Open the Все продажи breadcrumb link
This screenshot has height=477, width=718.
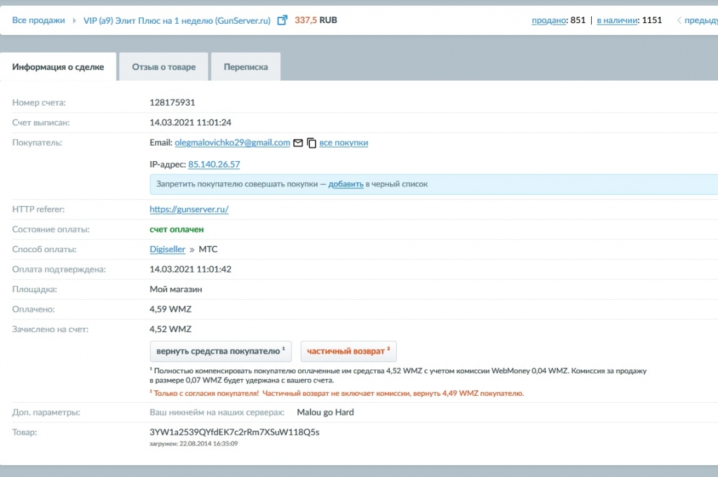click(39, 20)
